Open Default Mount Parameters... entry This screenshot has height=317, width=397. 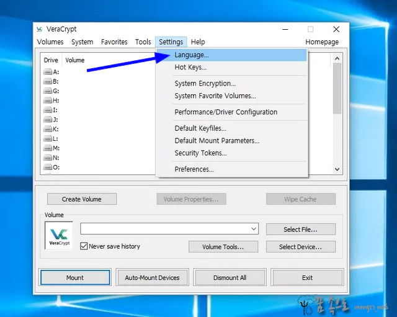coord(231,141)
